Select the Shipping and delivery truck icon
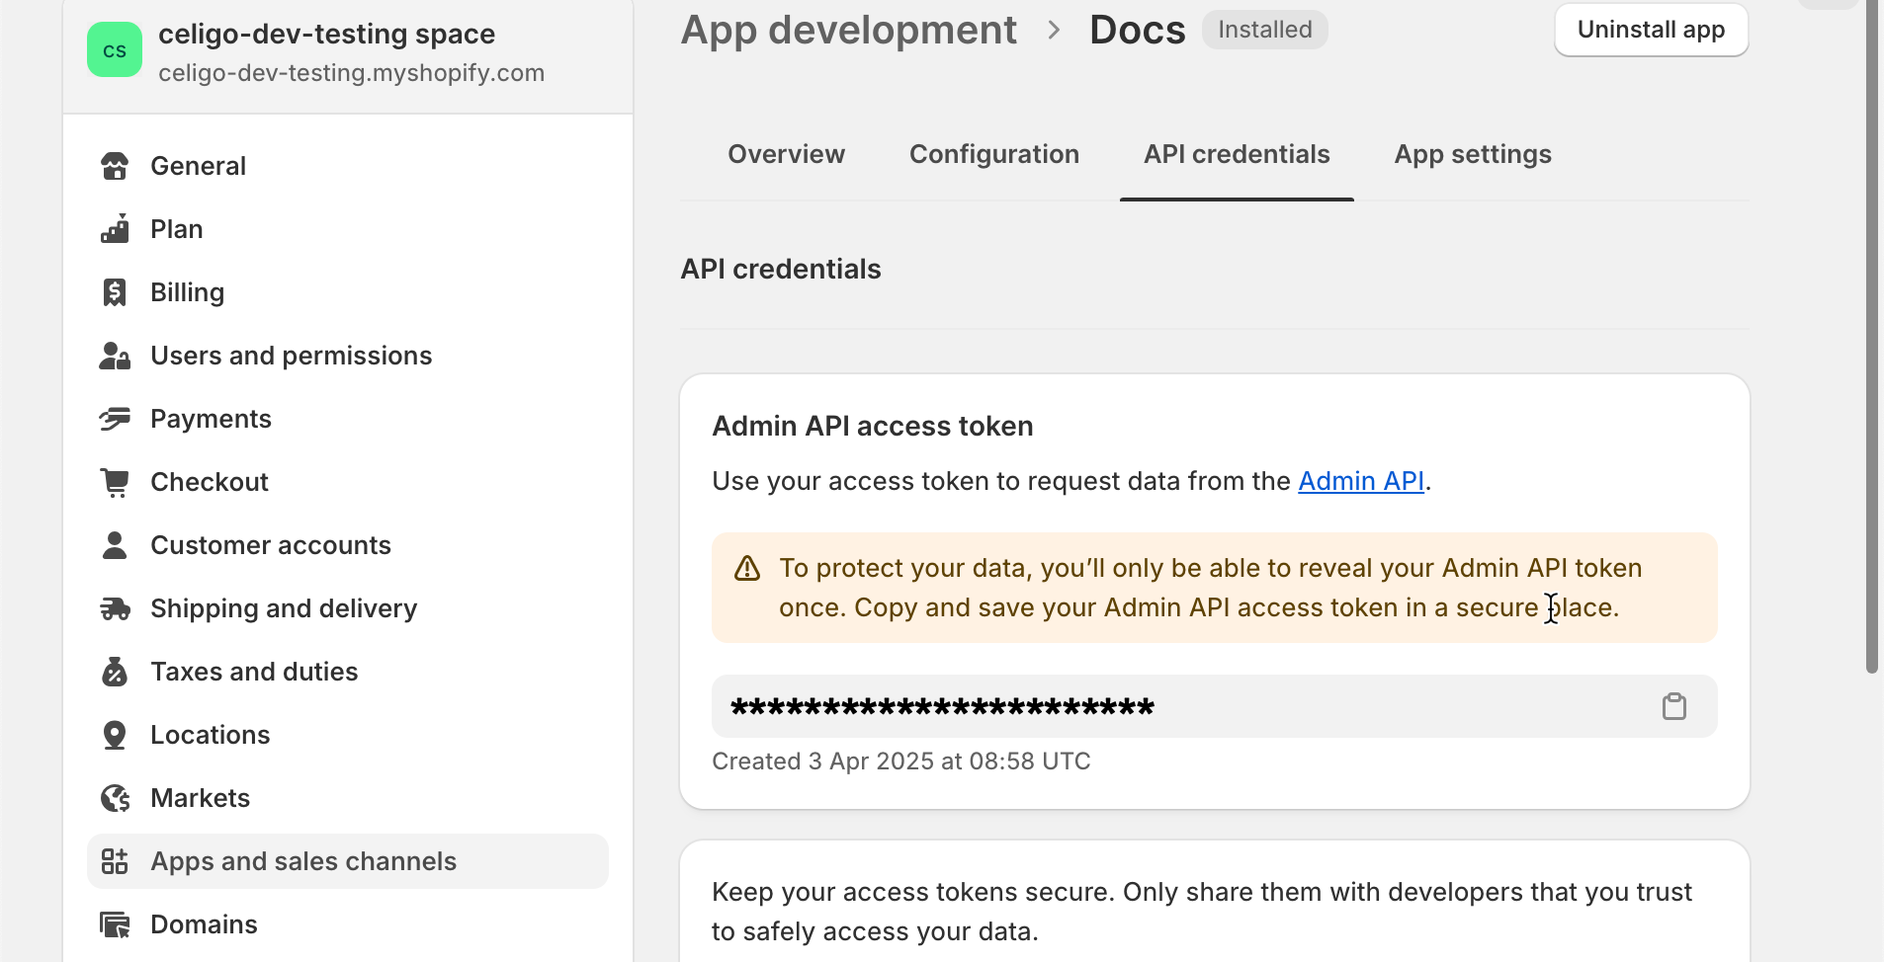 tap(115, 608)
